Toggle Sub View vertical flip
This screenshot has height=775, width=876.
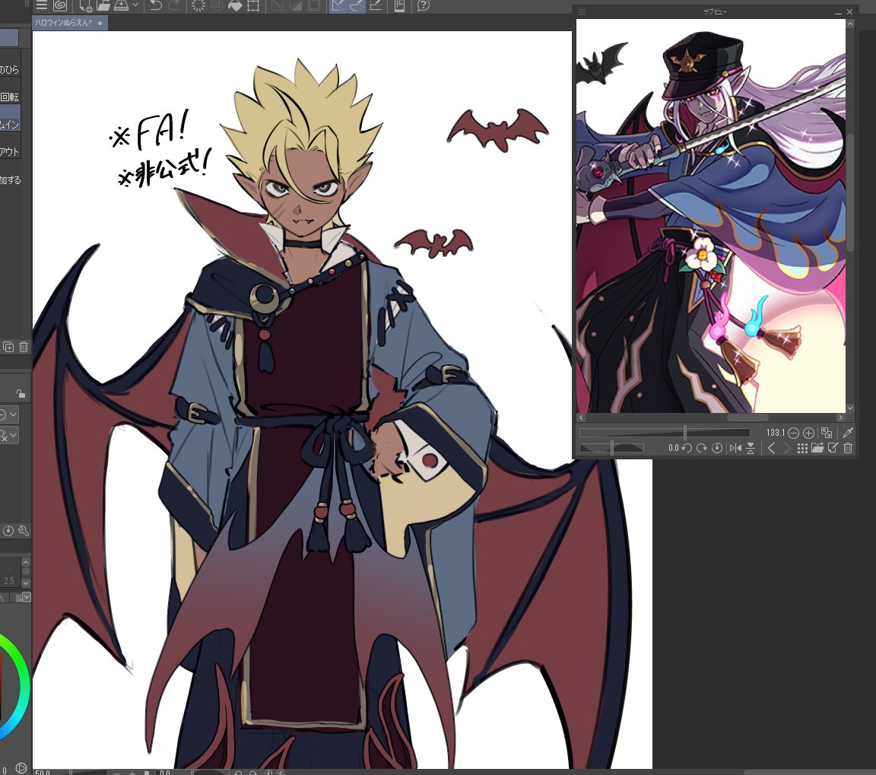751,448
